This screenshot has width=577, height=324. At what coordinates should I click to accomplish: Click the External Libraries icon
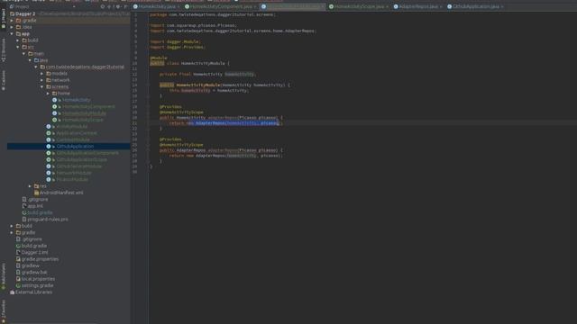click(x=12, y=292)
